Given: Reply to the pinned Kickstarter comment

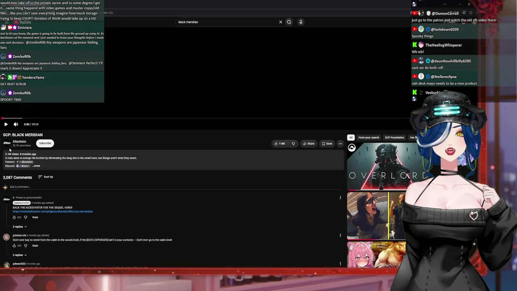Looking at the screenshot, I should (x=35, y=217).
